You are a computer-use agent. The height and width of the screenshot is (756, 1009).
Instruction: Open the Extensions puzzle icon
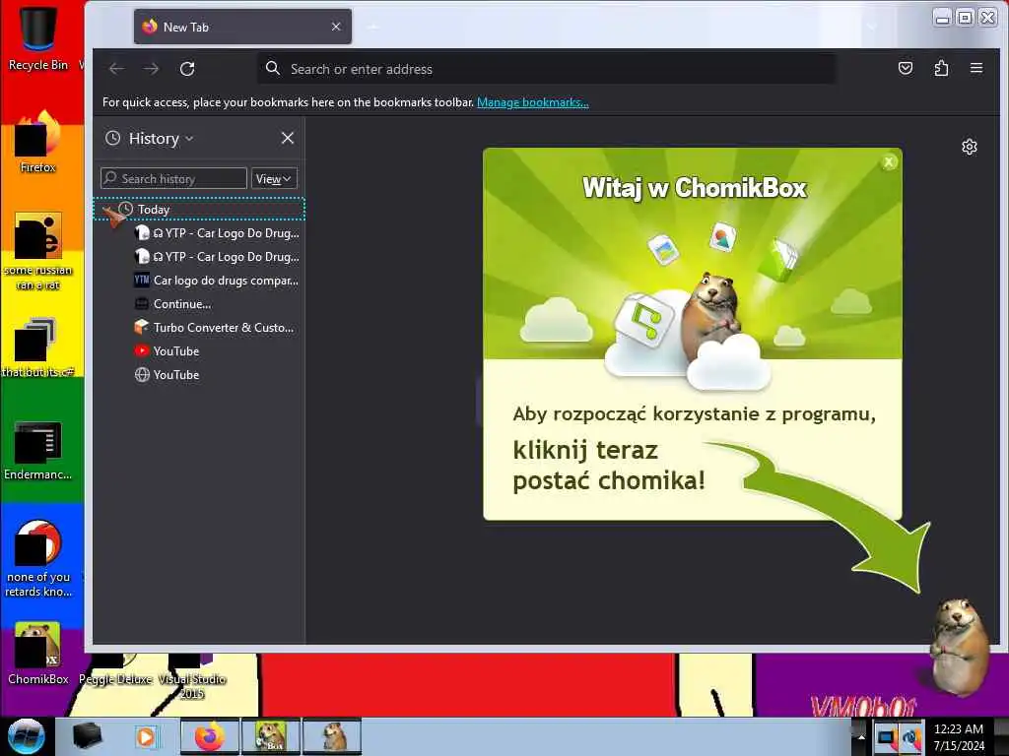tap(941, 68)
